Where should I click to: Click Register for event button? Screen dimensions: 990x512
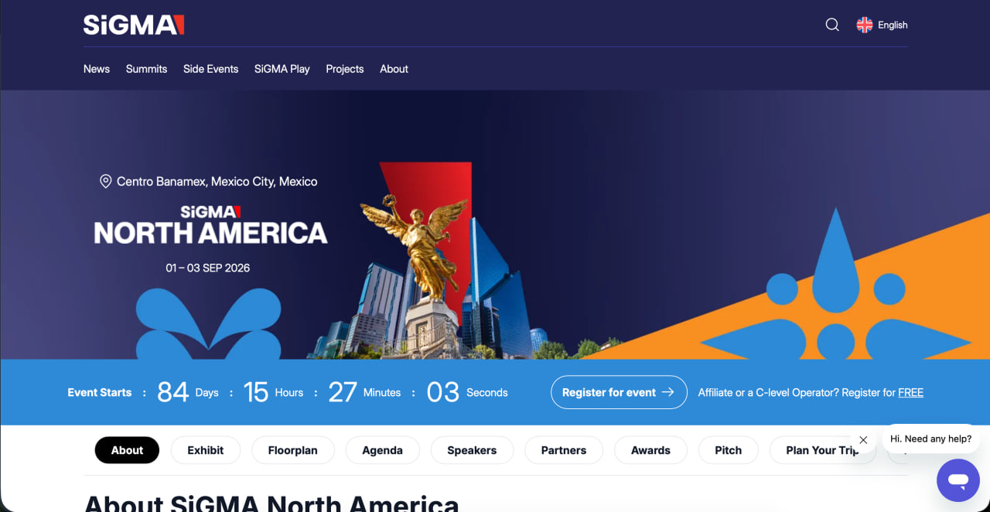click(x=619, y=392)
